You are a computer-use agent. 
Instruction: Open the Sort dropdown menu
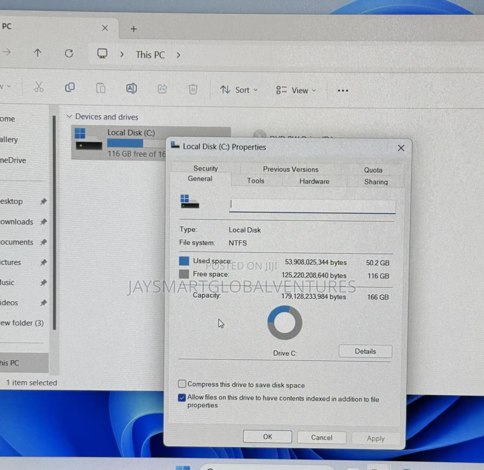pyautogui.click(x=239, y=90)
